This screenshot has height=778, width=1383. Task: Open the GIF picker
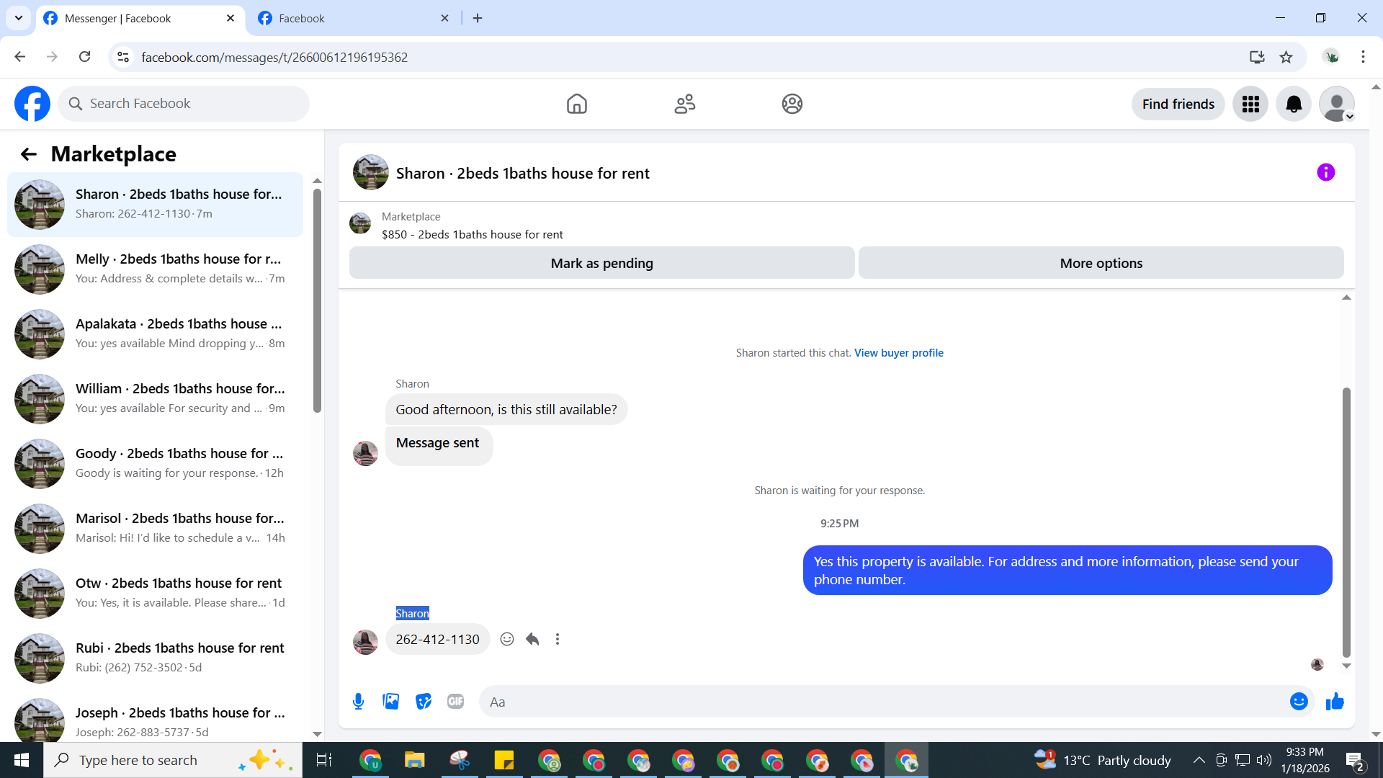coord(455,701)
